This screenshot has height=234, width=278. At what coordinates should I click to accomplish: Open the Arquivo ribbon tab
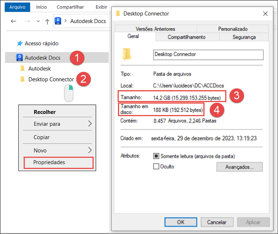click(17, 7)
